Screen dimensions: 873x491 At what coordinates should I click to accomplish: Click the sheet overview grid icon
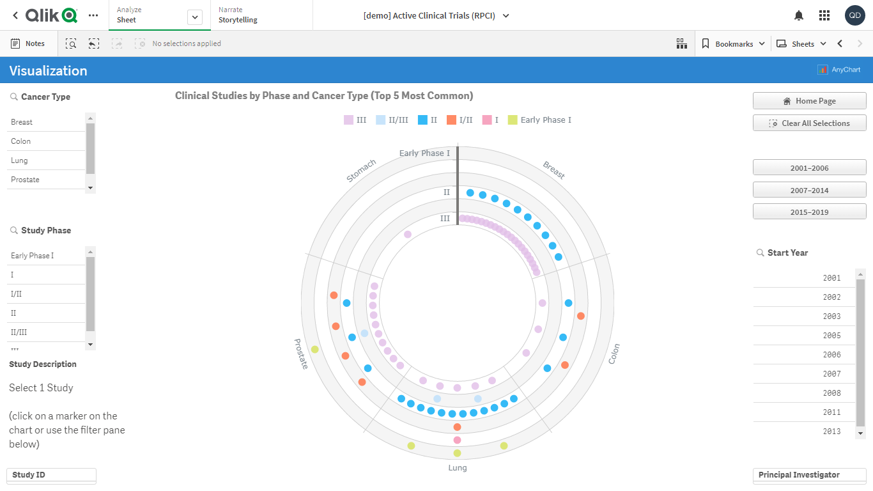point(681,43)
